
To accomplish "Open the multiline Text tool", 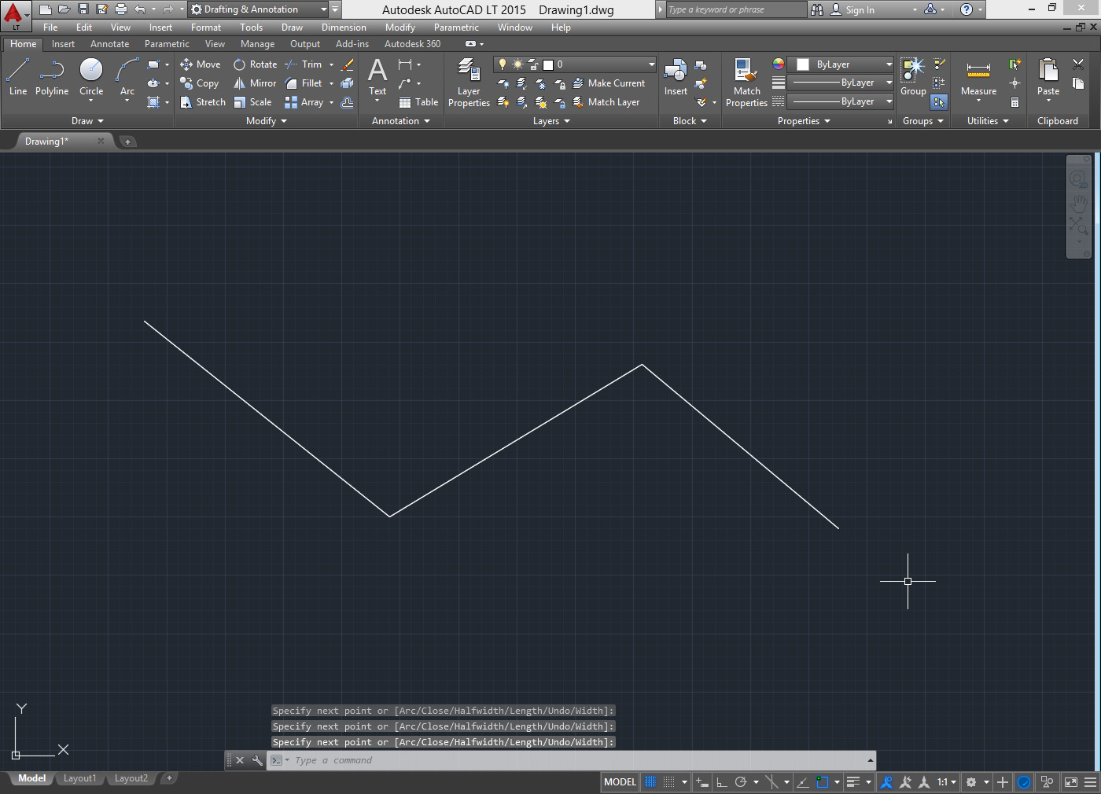I will 377,75.
